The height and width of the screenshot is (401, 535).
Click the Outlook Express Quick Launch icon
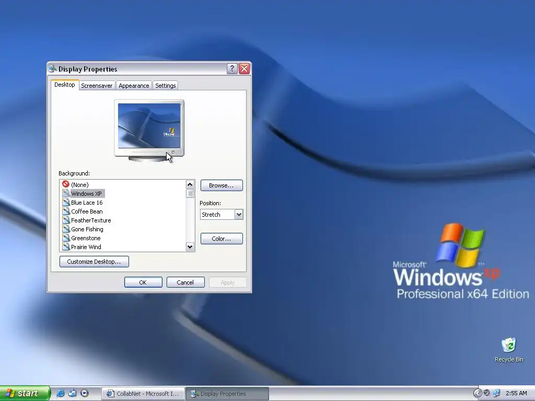[x=72, y=394]
